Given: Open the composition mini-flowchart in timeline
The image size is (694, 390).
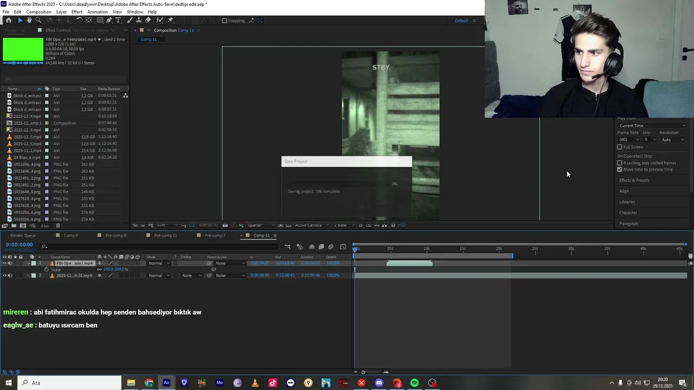Looking at the screenshot, I should pos(287,247).
